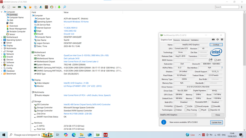Select Power Management in the tree
This screenshot has height=138, width=246.
point(18,29)
